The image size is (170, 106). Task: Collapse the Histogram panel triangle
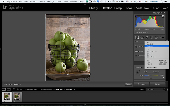tap(164, 13)
